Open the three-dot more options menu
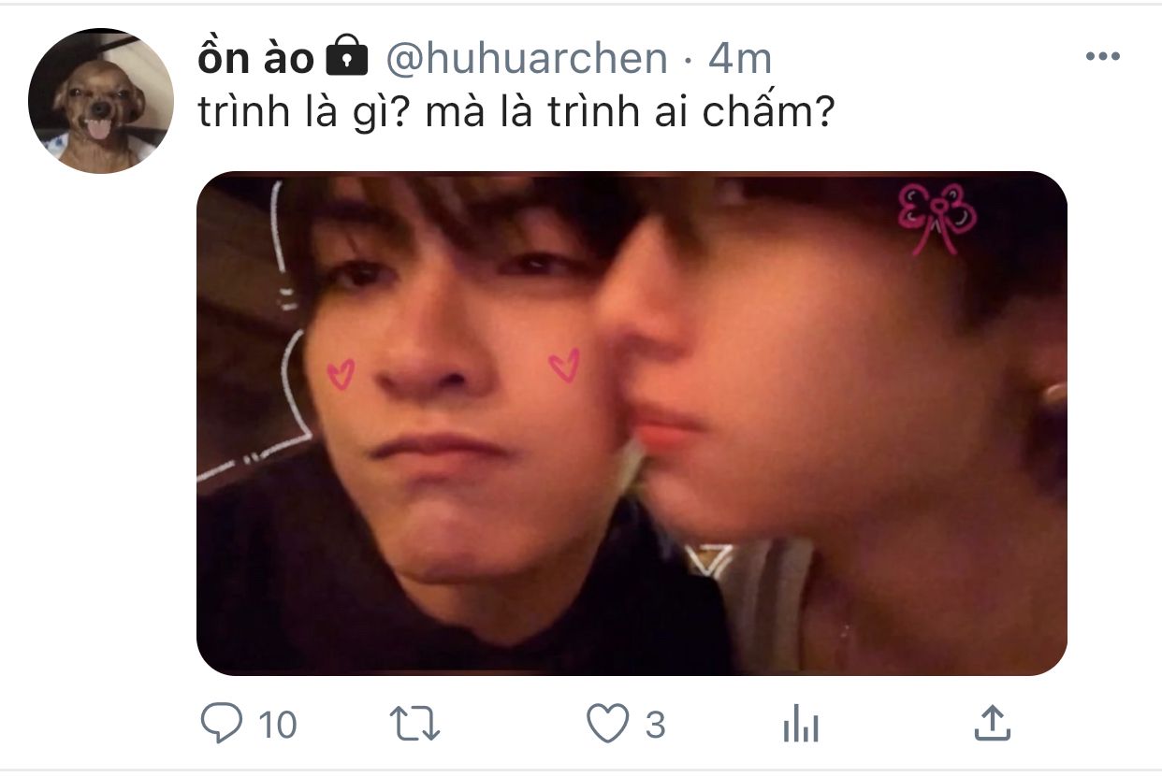 tap(1102, 57)
